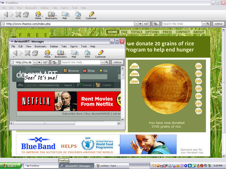Open Mail icon in FreeRice window
The width and height of the screenshot is (226, 169).
pos(64,14)
